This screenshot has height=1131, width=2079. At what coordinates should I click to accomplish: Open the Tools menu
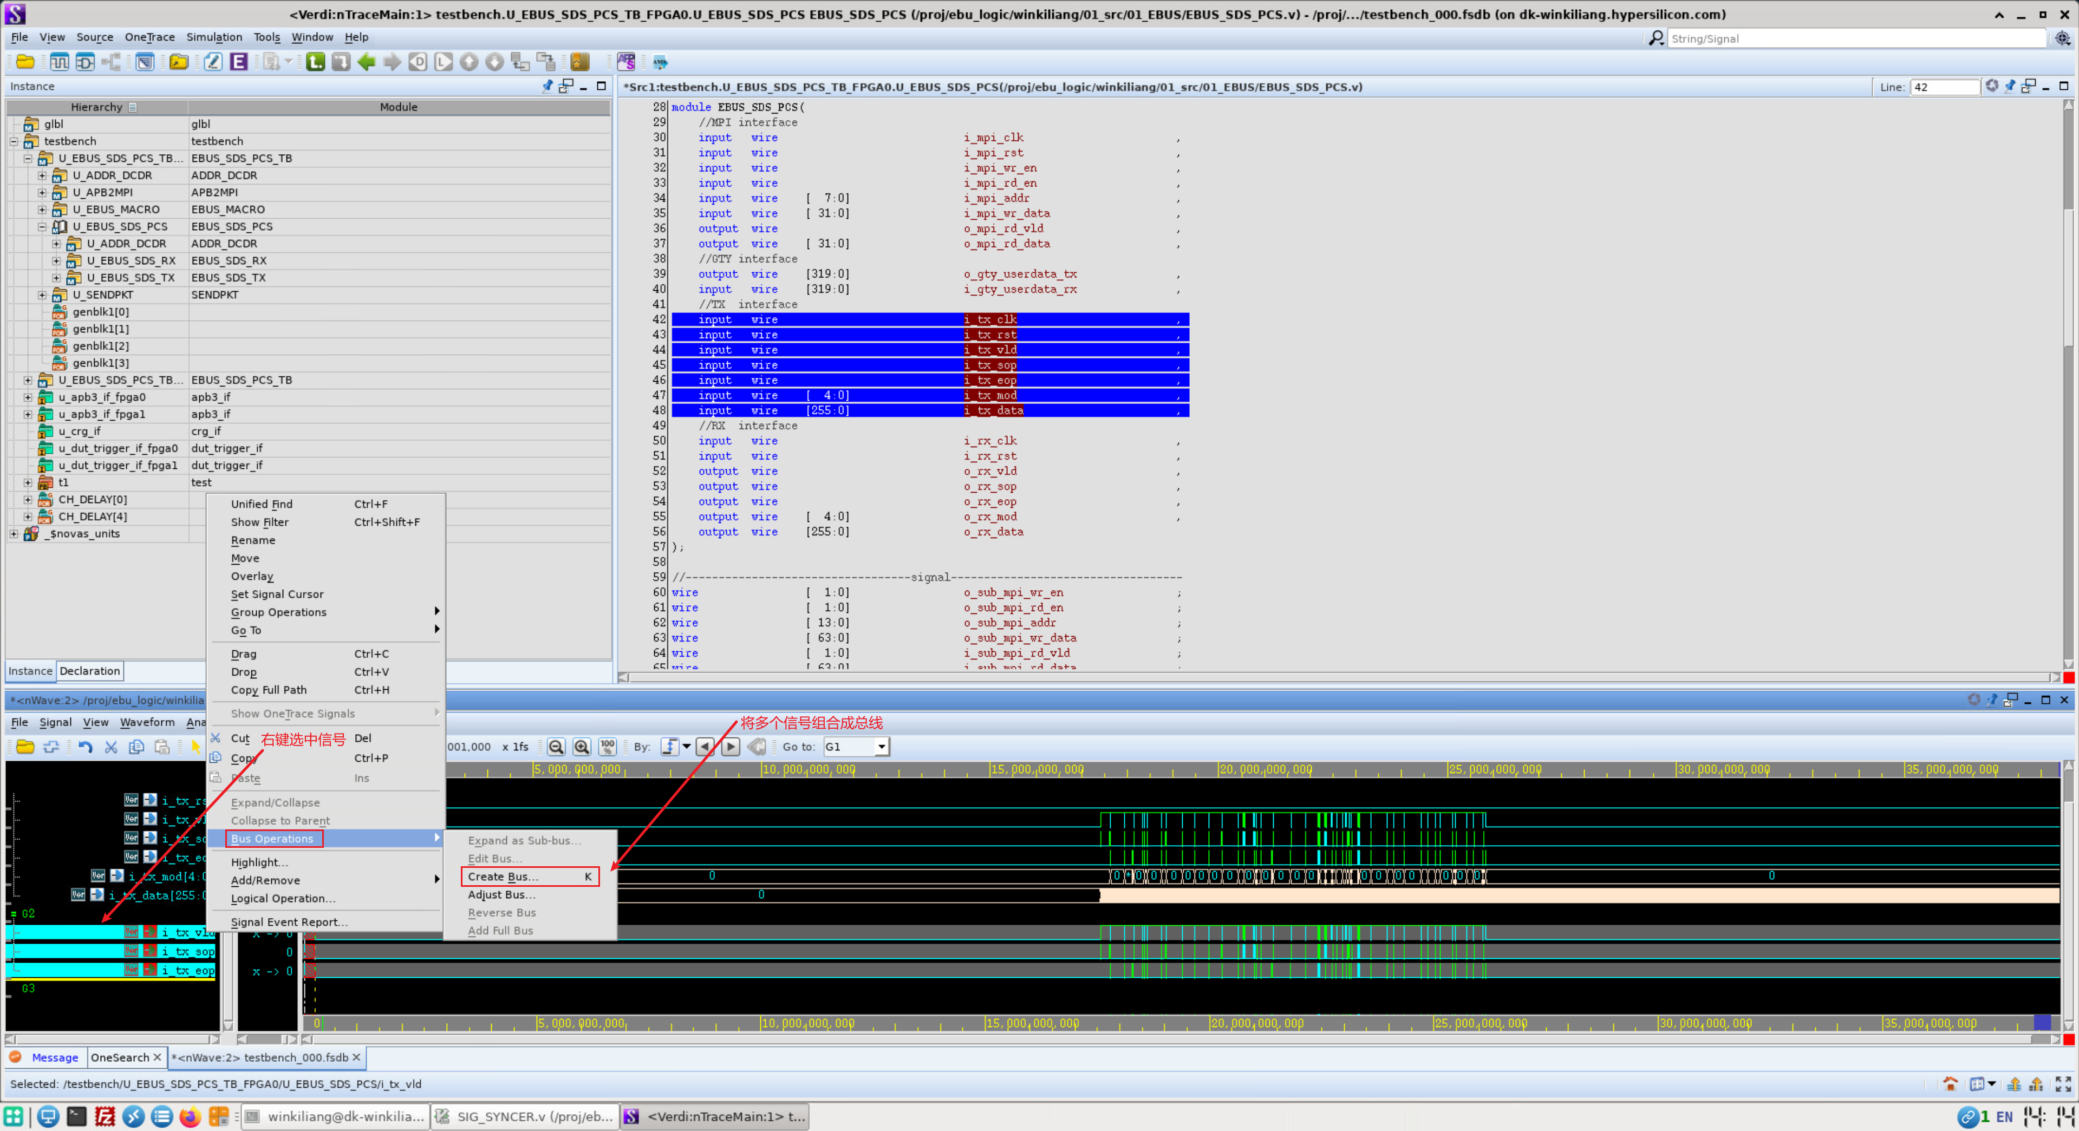[x=266, y=37]
